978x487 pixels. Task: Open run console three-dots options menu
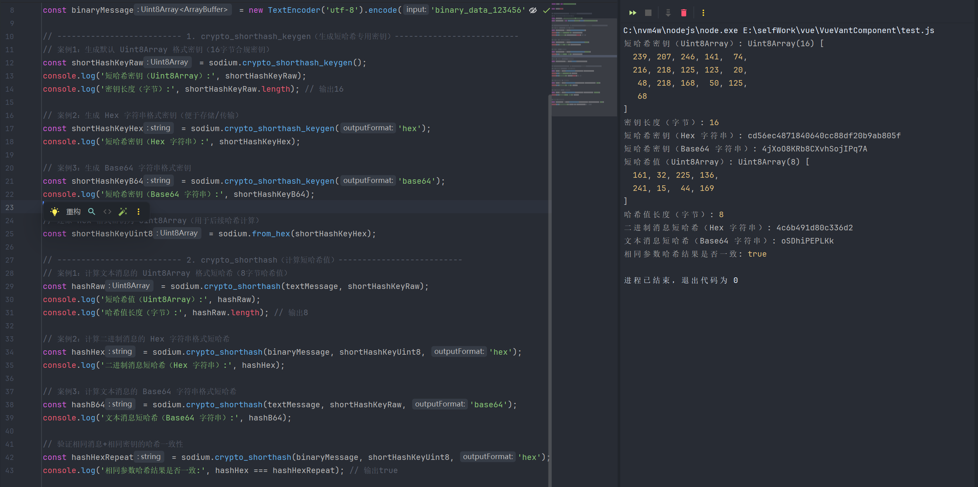tap(703, 13)
